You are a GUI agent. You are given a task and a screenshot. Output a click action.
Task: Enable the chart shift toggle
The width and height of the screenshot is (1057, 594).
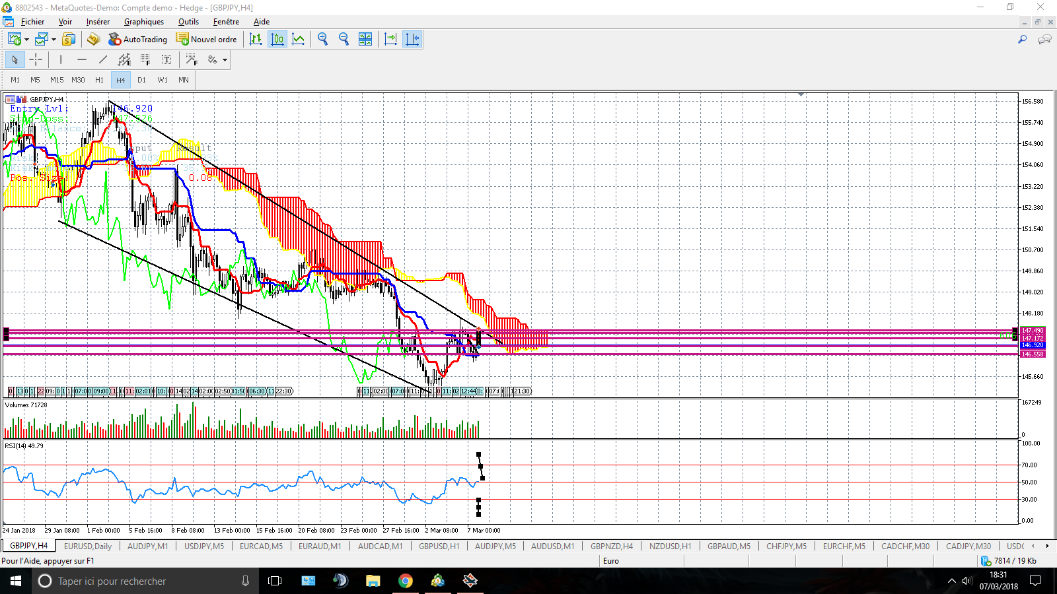[x=412, y=39]
